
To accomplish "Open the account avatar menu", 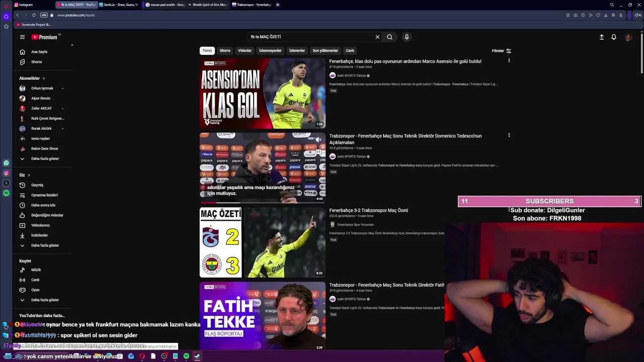I will coord(628,37).
